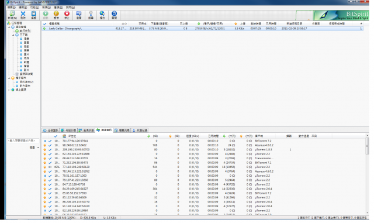Click the sidebar search input field
The image size is (374, 223).
point(23,140)
